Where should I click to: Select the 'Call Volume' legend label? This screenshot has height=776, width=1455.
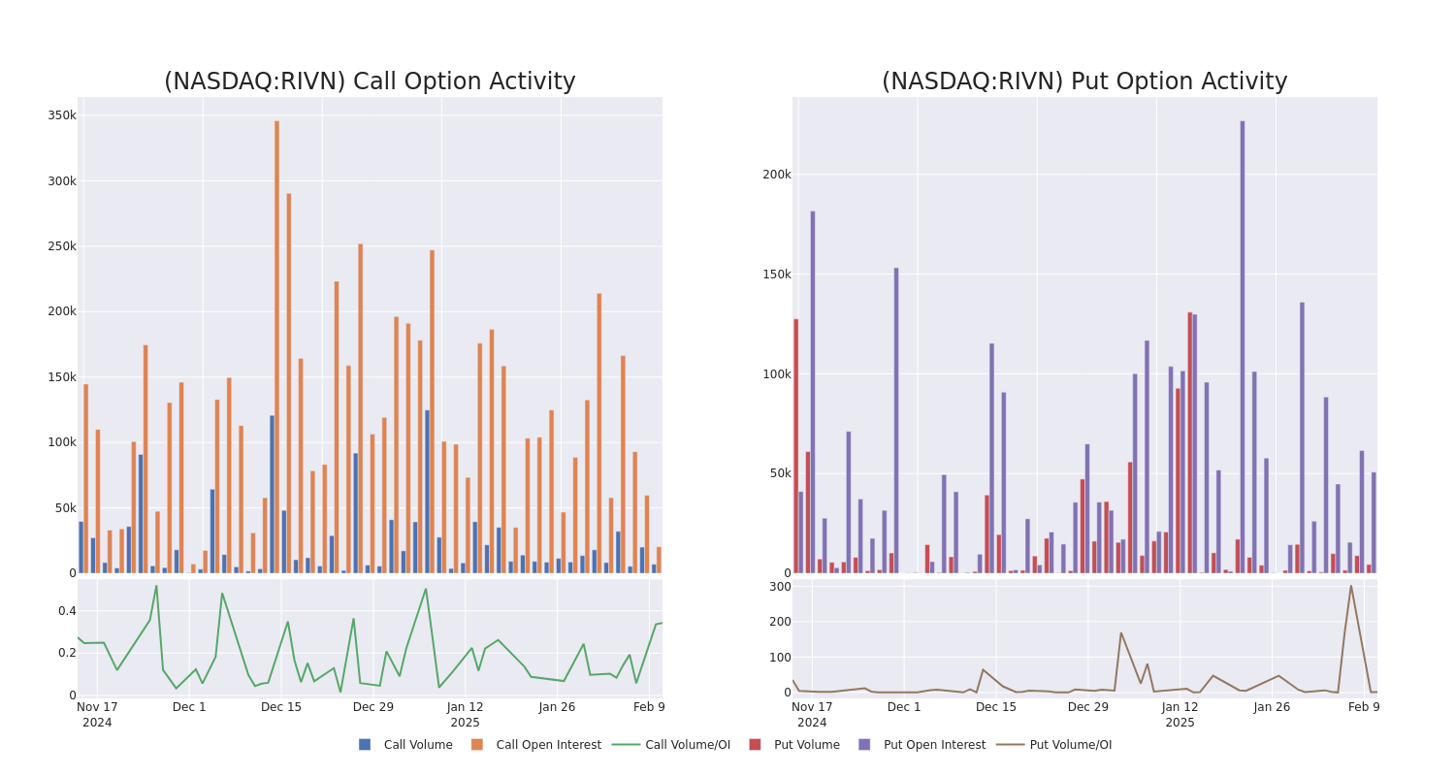pyautogui.click(x=418, y=745)
